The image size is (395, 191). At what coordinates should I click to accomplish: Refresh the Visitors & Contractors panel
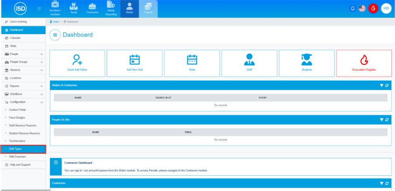click(387, 85)
